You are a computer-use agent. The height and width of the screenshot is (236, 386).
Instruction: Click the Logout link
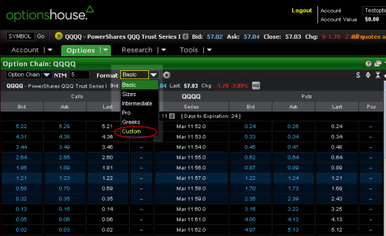pos(302,10)
